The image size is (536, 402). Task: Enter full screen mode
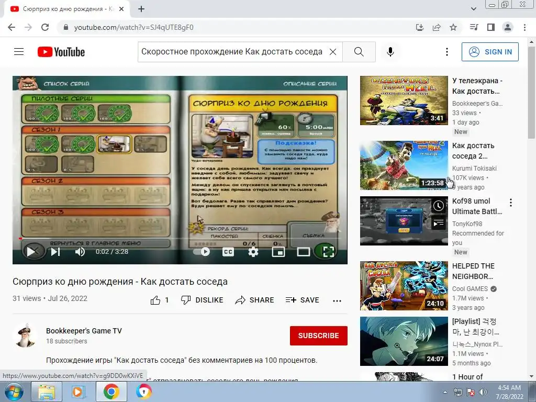point(328,252)
